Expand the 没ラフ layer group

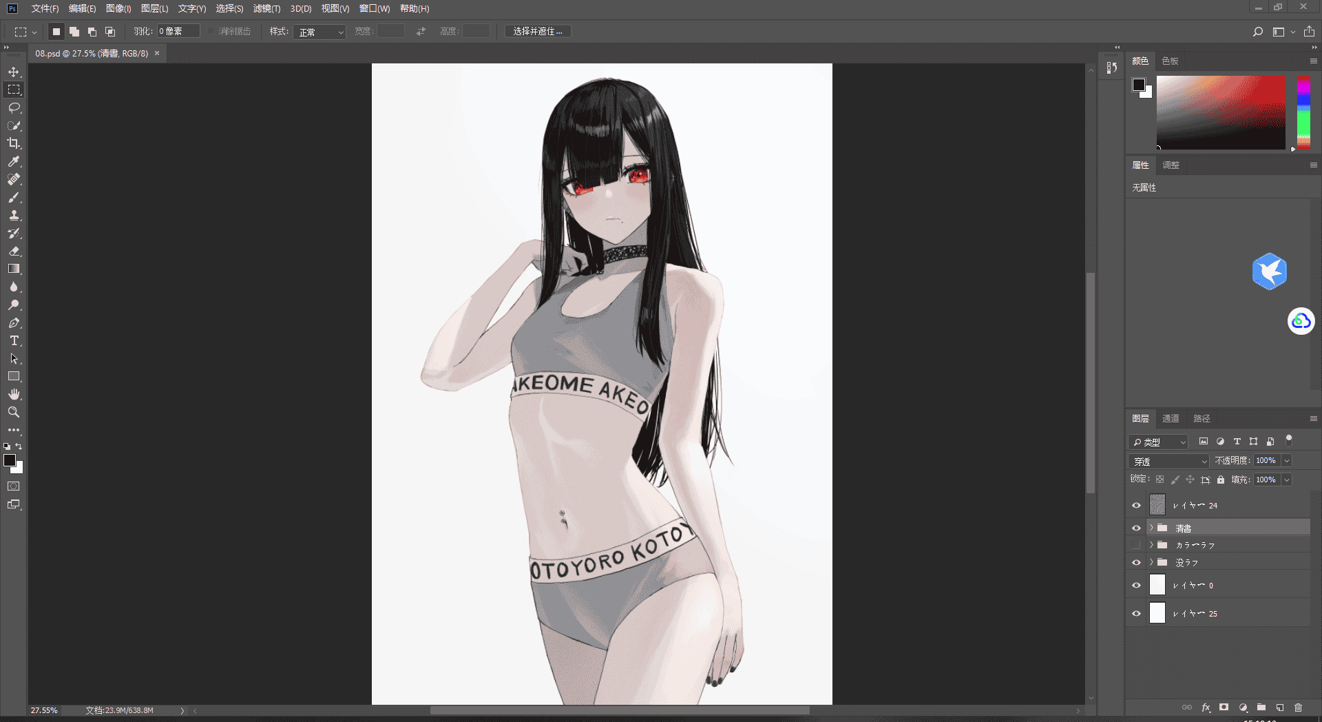1151,562
